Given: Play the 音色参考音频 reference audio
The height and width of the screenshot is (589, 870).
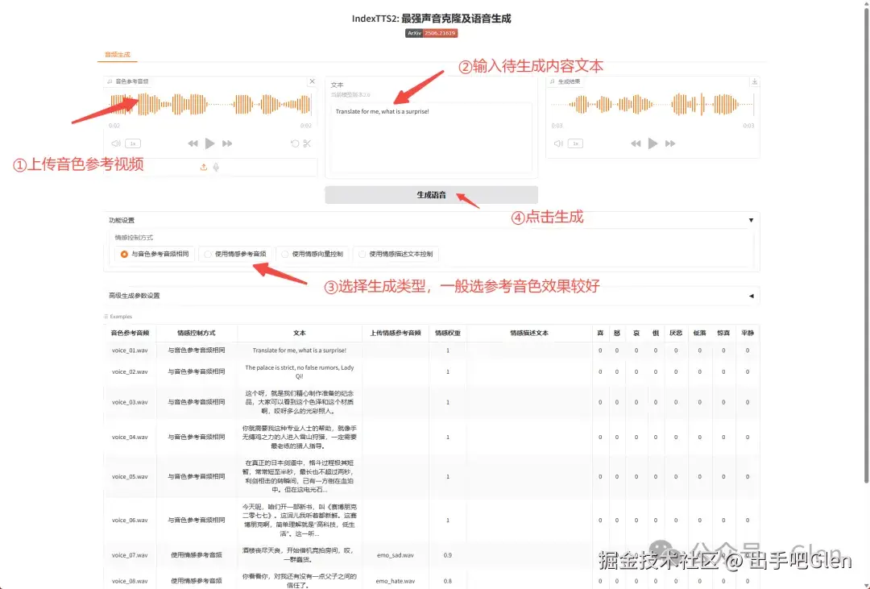Looking at the screenshot, I should 209,143.
